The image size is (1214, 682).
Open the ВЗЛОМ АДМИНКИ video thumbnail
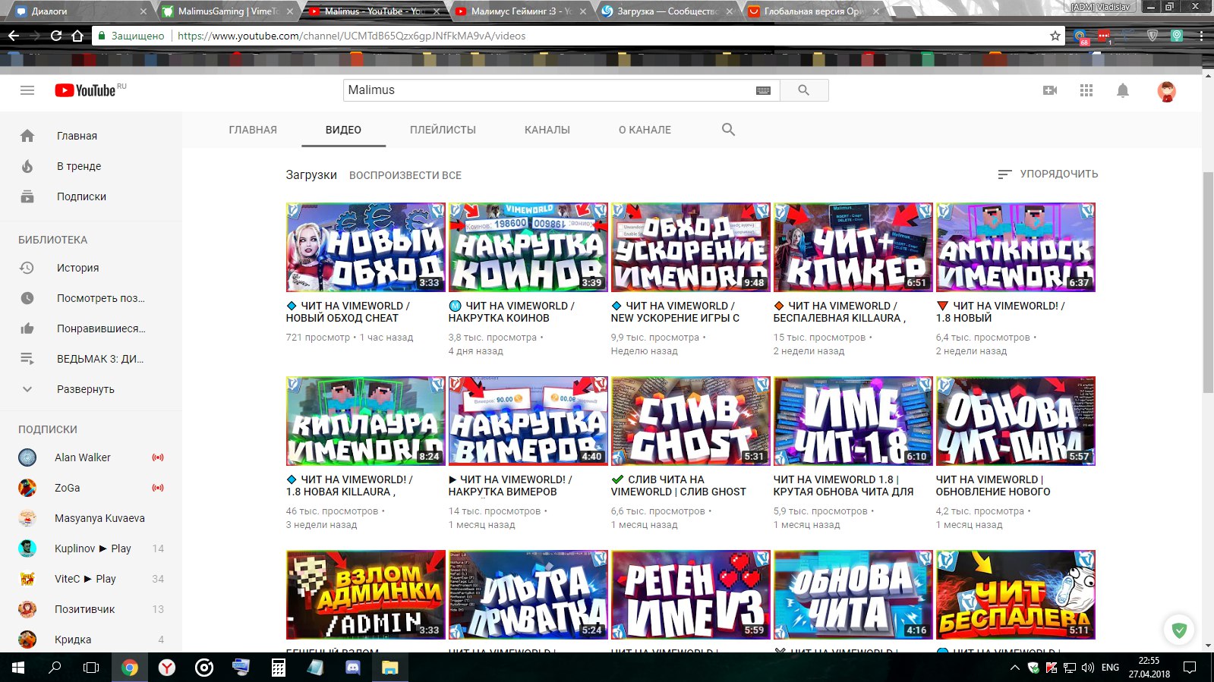[365, 595]
